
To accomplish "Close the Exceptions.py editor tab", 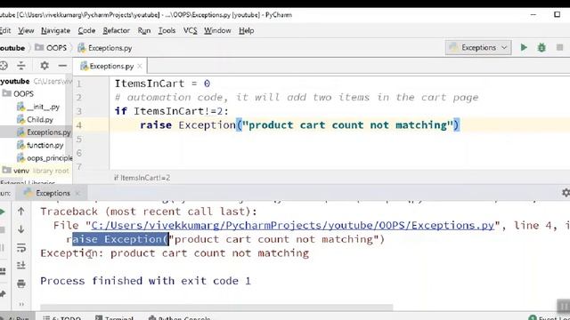I will (x=140, y=66).
